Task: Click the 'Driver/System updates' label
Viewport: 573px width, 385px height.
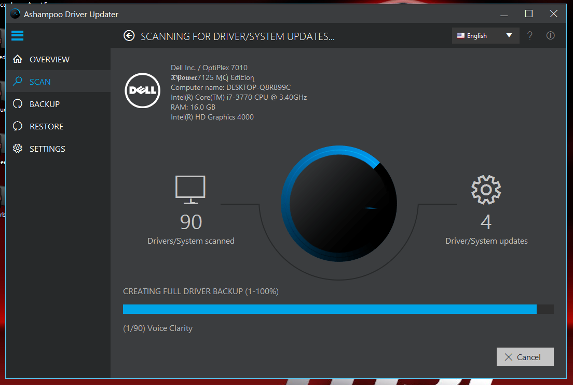Action: [486, 241]
